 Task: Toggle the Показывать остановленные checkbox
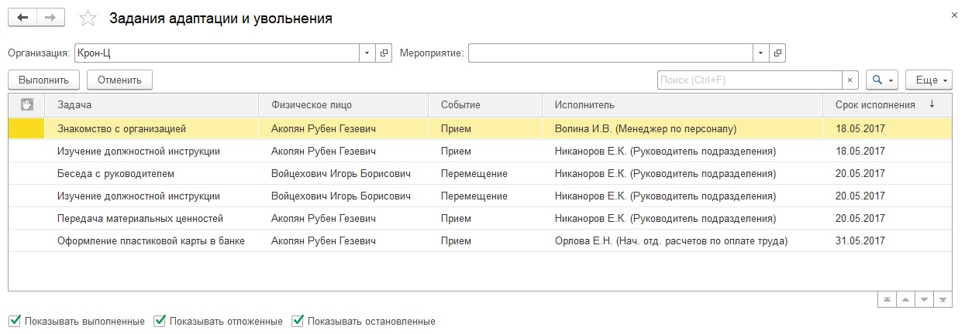tap(298, 321)
